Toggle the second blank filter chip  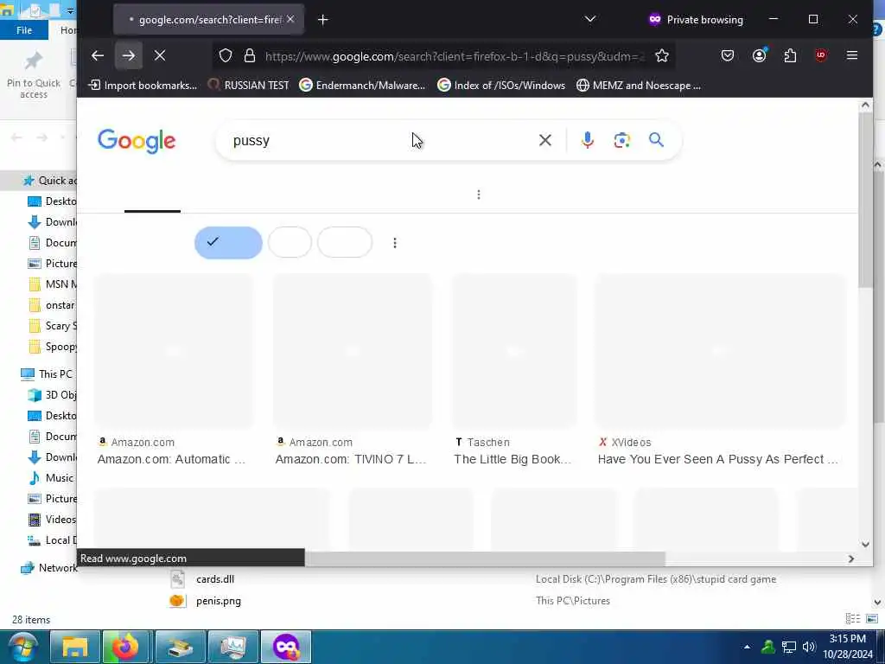pos(290,242)
